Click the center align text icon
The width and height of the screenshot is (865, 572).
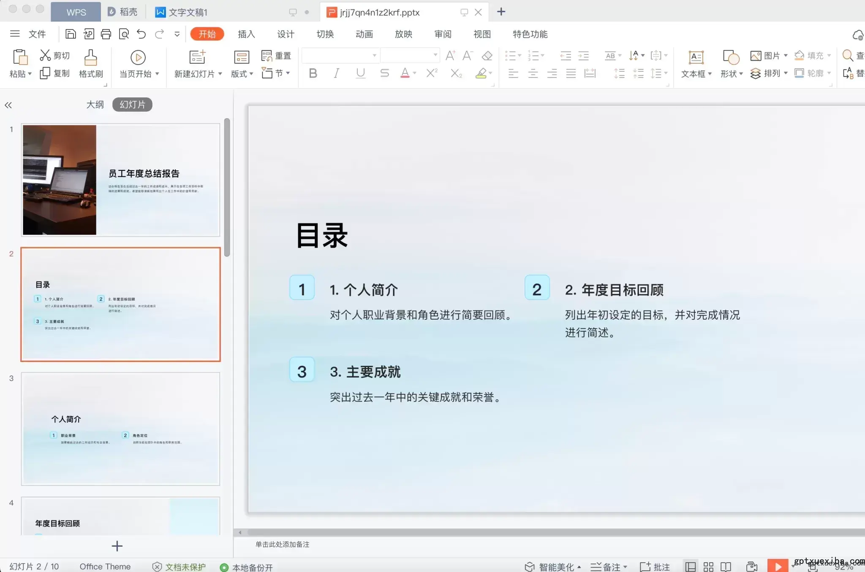[x=533, y=73]
